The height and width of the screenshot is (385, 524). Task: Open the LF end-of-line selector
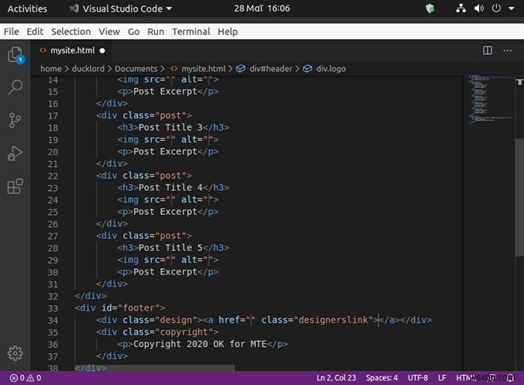point(442,378)
